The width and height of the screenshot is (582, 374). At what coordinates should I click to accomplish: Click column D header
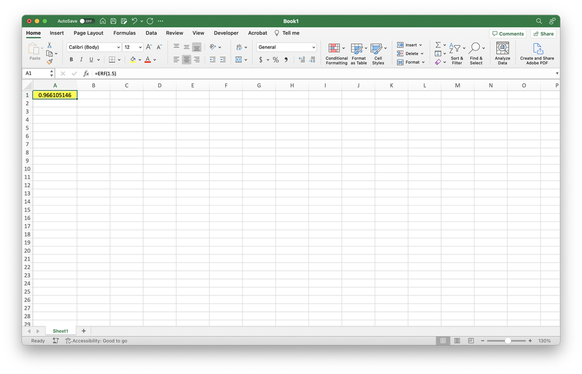tap(159, 86)
